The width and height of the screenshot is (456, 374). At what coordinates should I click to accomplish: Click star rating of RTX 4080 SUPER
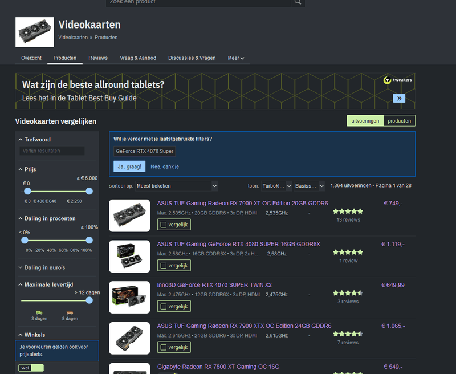click(x=348, y=252)
